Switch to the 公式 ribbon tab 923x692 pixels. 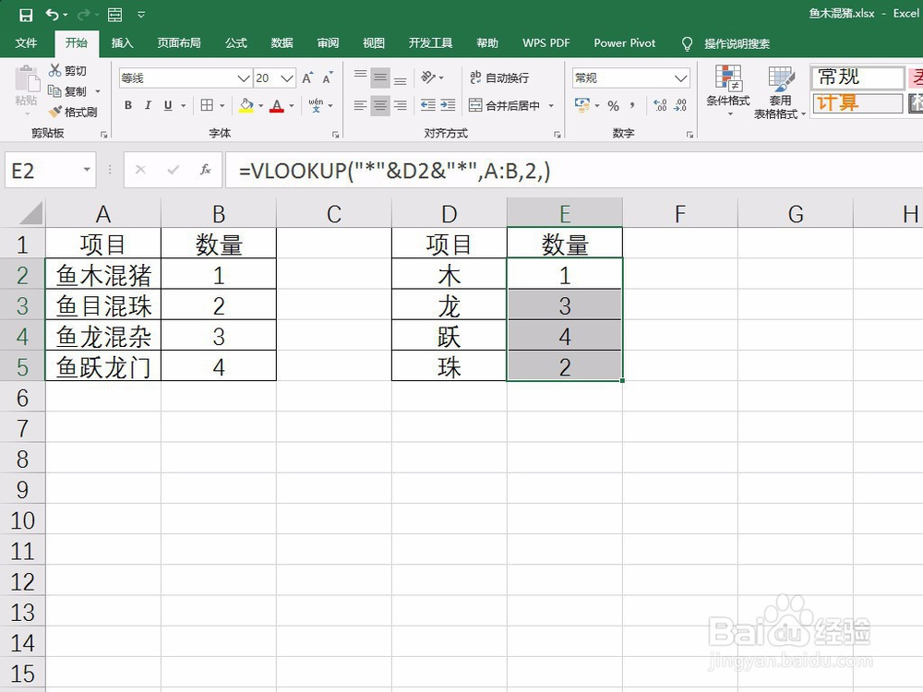click(235, 42)
